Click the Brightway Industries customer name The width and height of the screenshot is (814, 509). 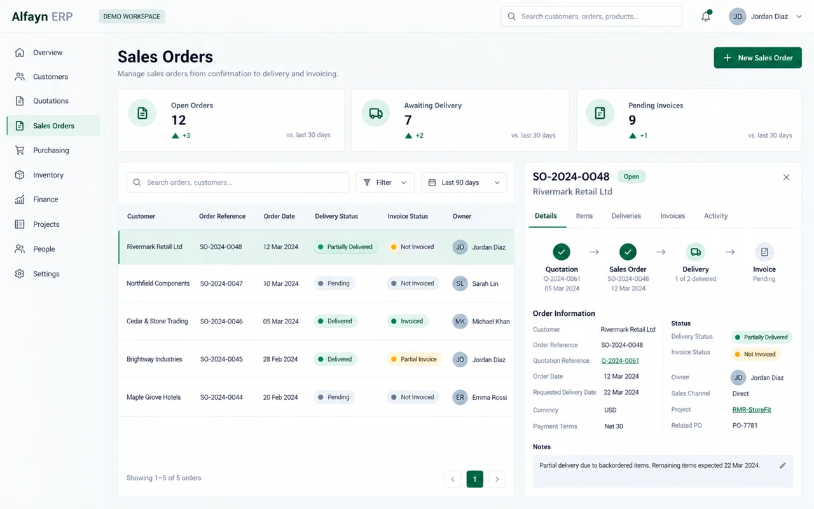coord(155,360)
